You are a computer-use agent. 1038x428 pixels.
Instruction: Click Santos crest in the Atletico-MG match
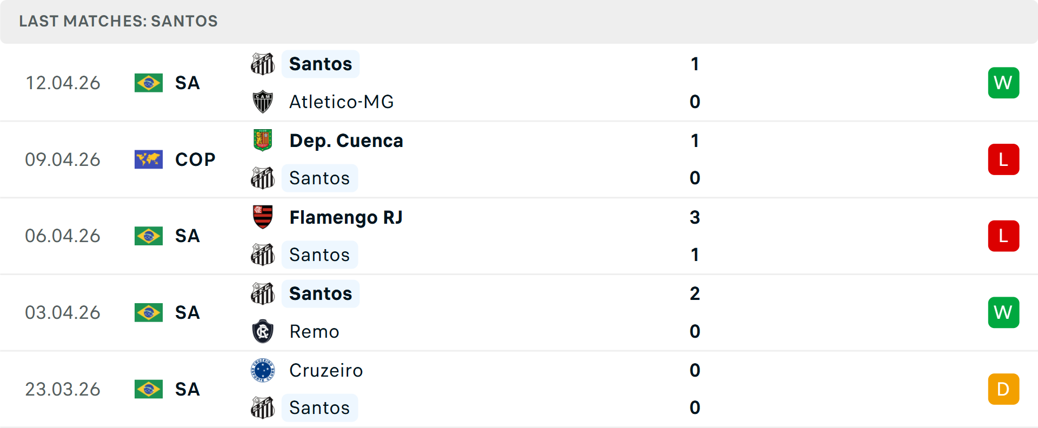(263, 64)
